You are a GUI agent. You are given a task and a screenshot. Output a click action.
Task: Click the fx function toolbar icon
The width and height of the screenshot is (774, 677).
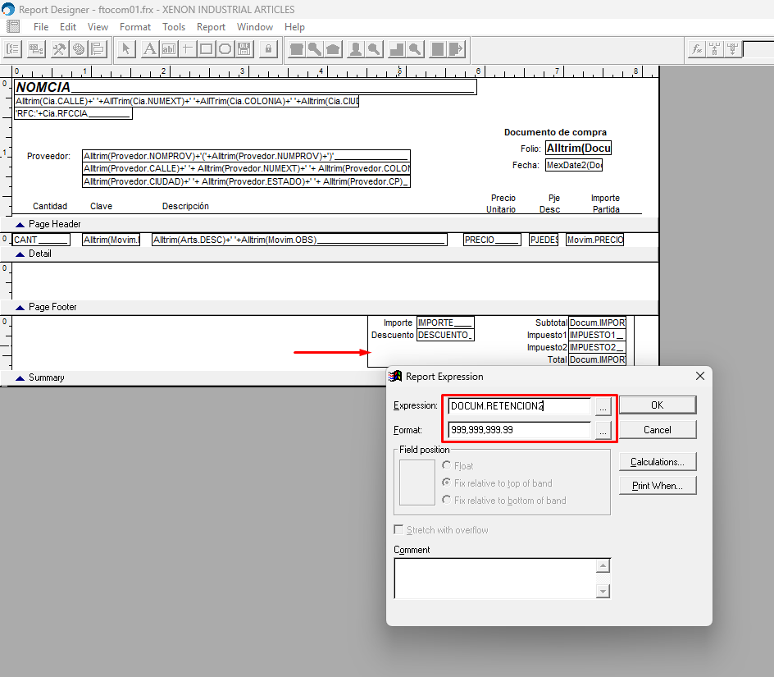click(x=696, y=49)
